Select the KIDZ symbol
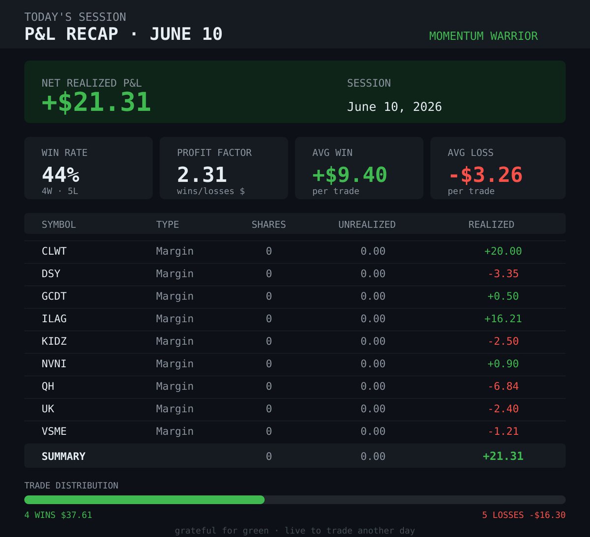Image resolution: width=590 pixels, height=537 pixels. click(54, 341)
